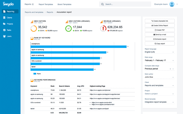Click the search magnifier icon

[x=102, y=4]
